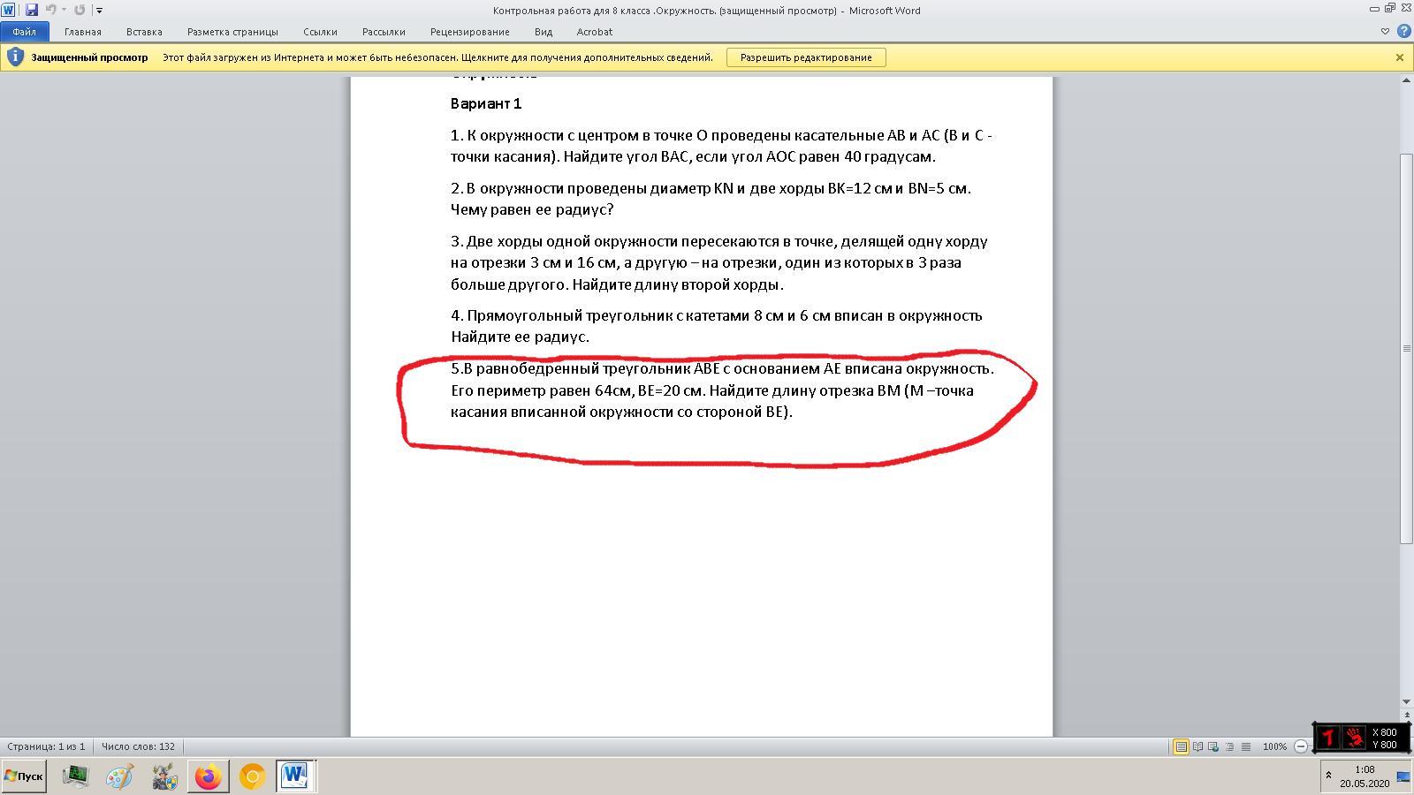Switch to the Acrobat ribbon tab
Screen dimensions: 1414x795
595,32
